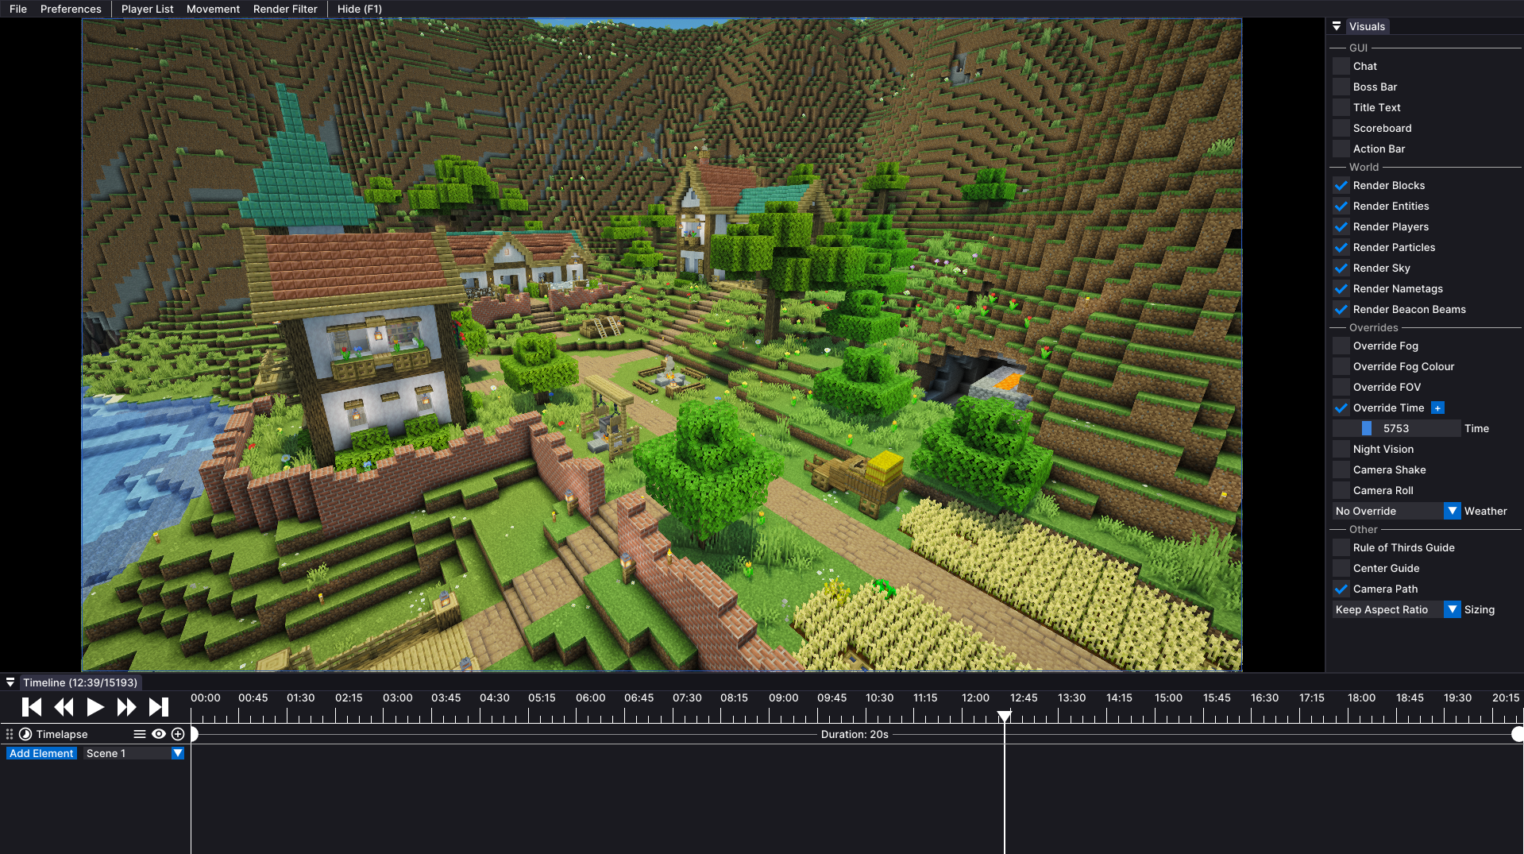This screenshot has height=854, width=1524.
Task: Open the File menu
Action: (18, 9)
